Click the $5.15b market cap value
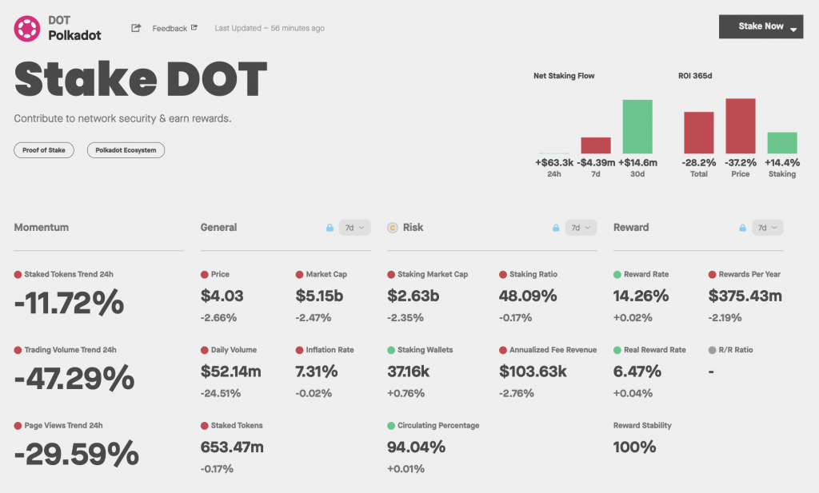The width and height of the screenshot is (819, 493). 319,296
